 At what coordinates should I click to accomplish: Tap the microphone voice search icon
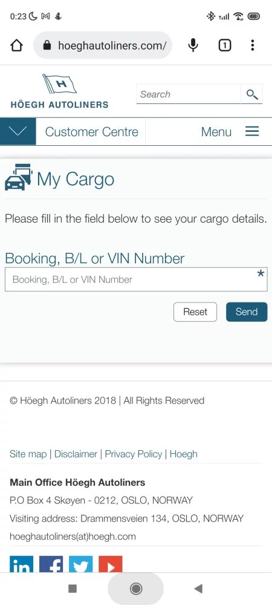click(x=193, y=45)
